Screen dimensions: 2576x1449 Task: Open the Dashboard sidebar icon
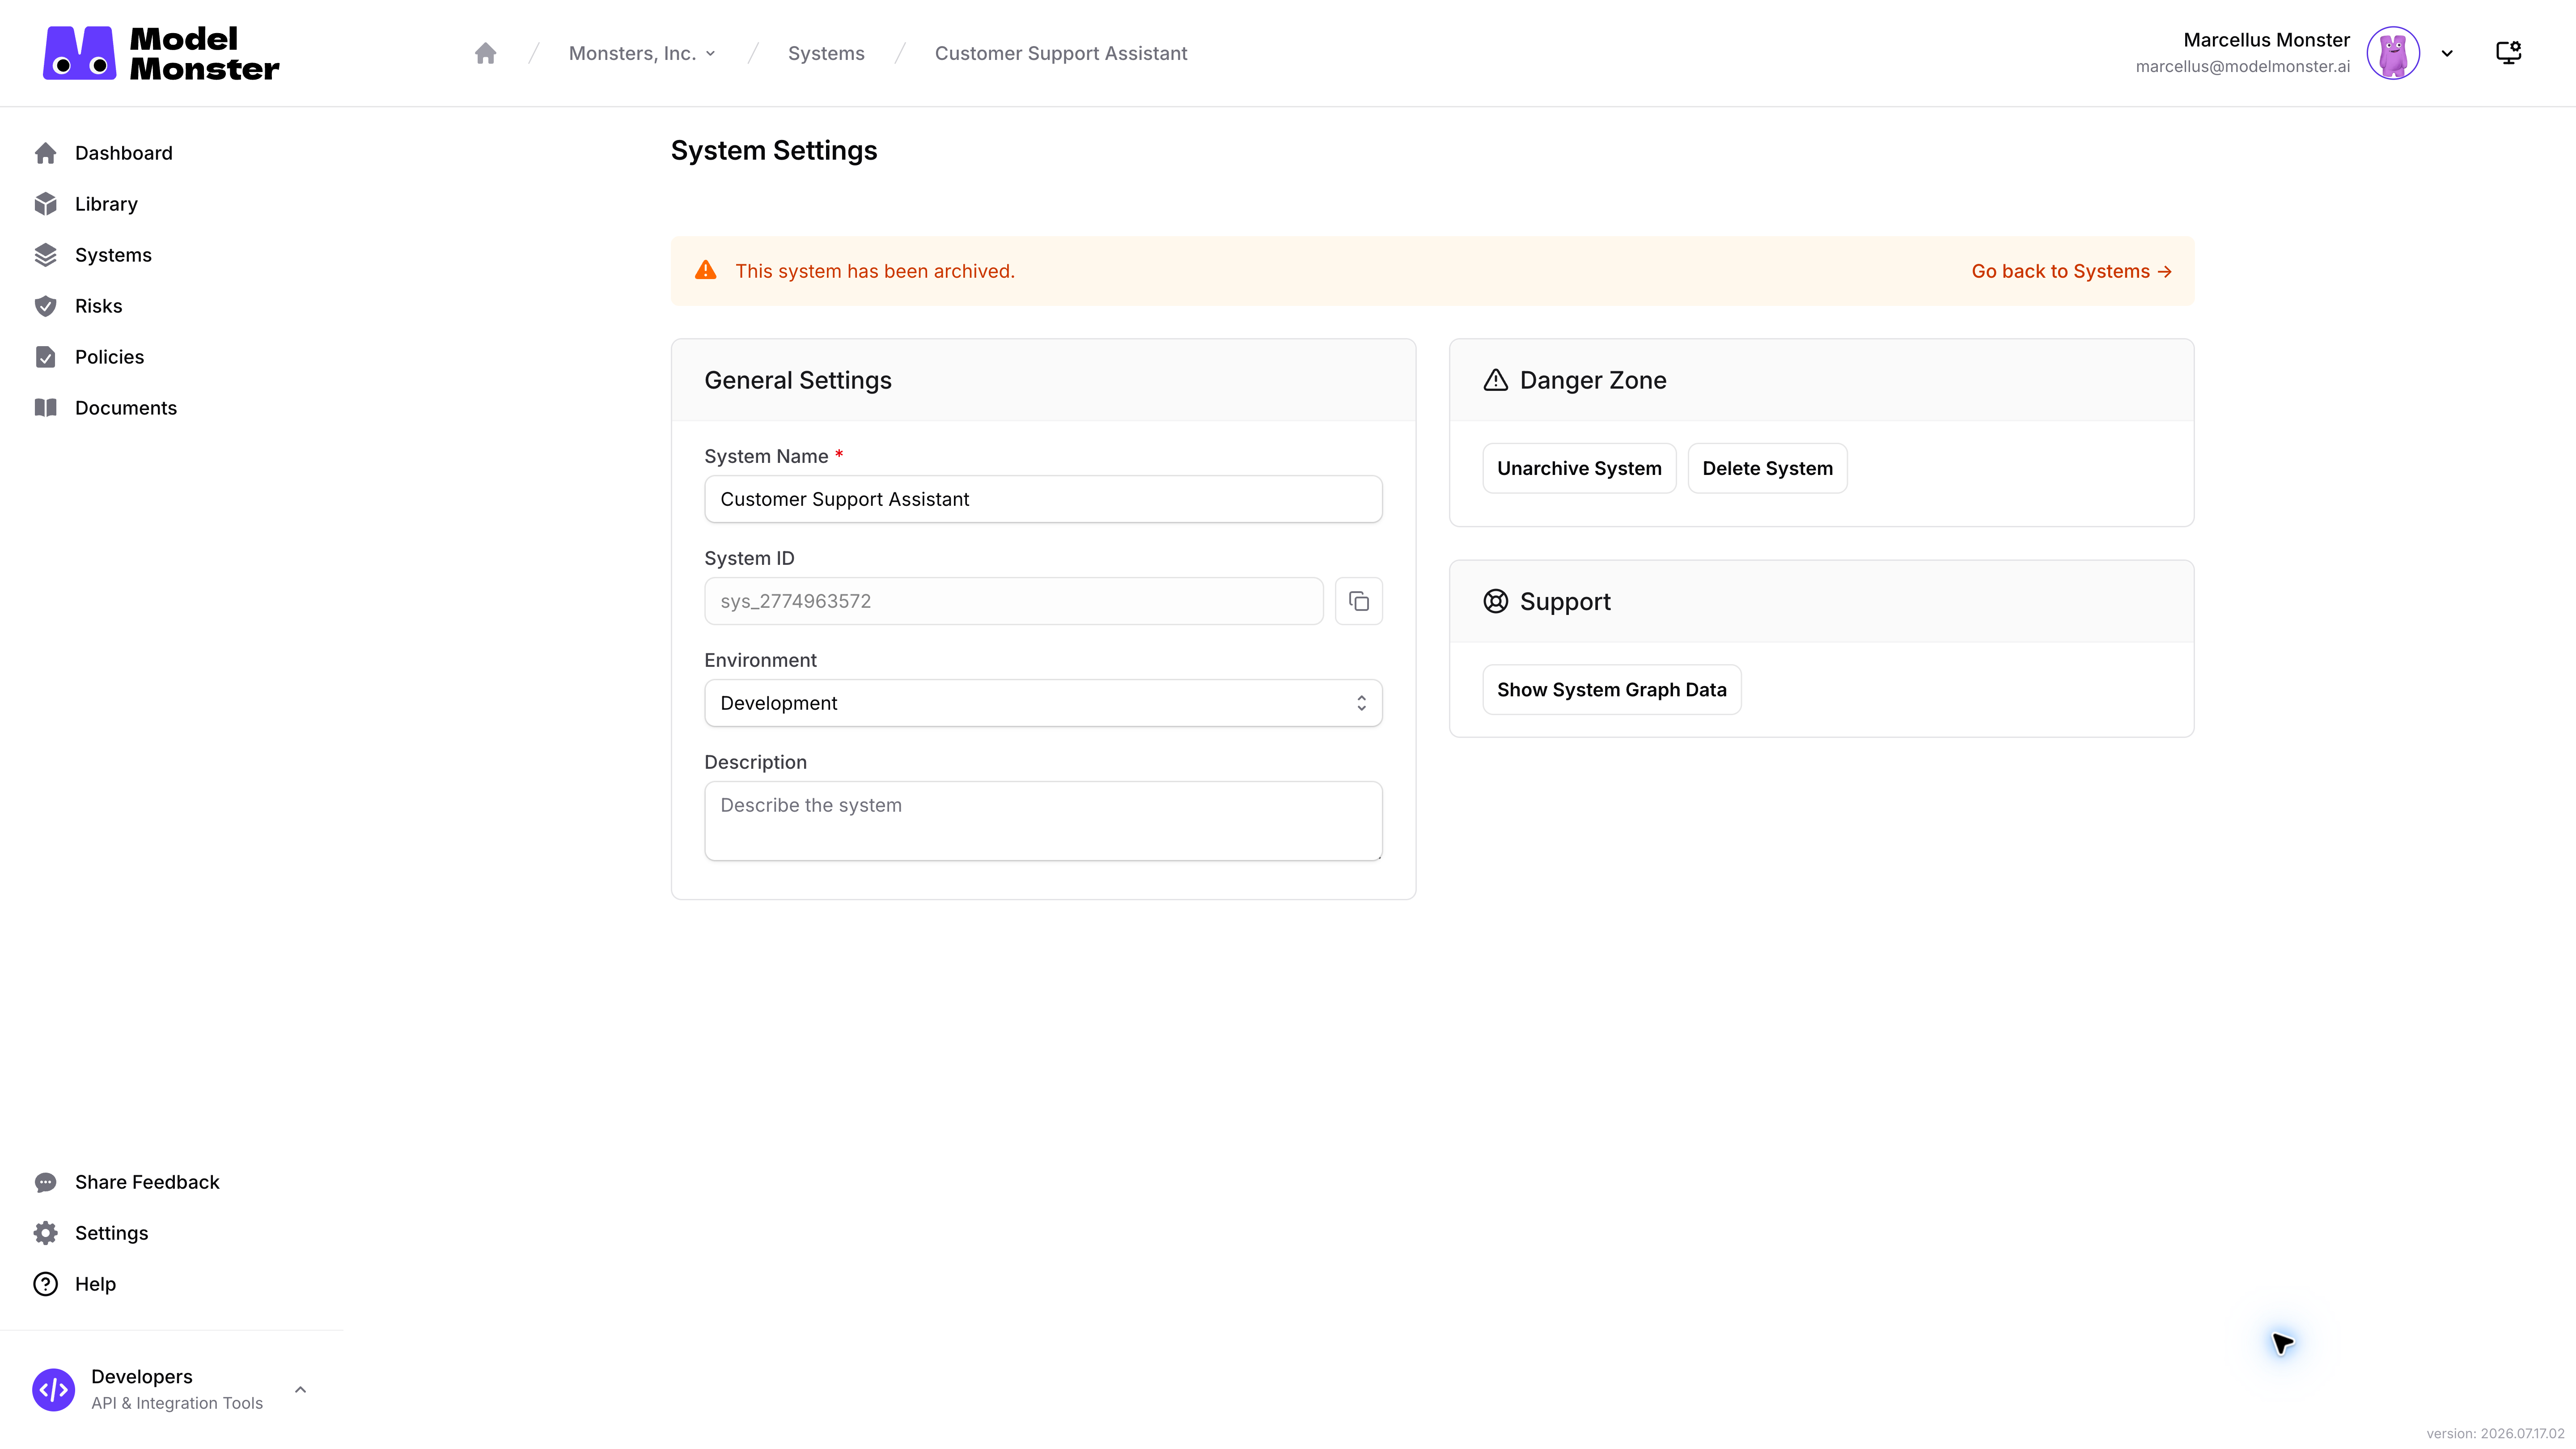point(45,153)
